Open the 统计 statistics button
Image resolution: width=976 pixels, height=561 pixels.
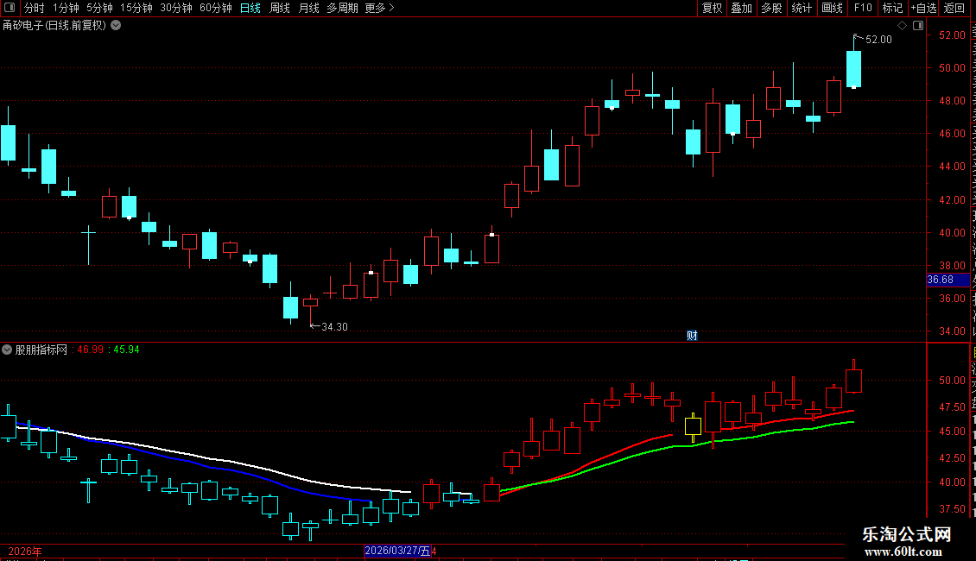coord(802,8)
